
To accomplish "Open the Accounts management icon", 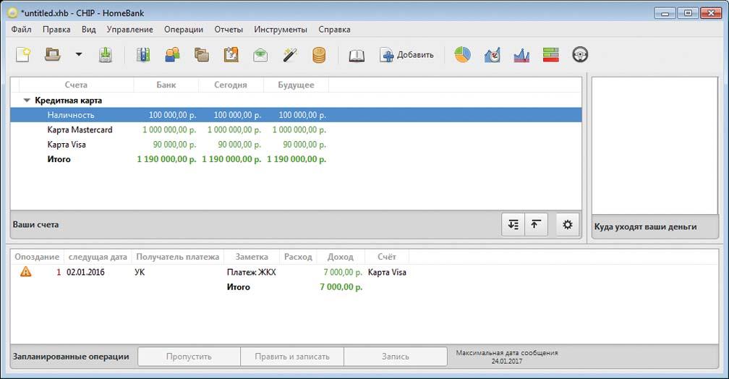I will 143,55.
